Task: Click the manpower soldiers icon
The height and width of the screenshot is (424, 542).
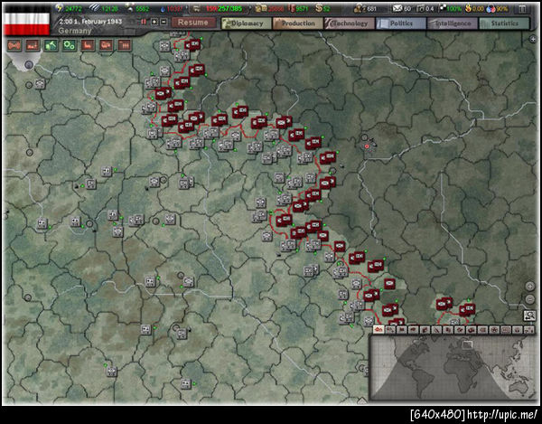Action: [358, 8]
